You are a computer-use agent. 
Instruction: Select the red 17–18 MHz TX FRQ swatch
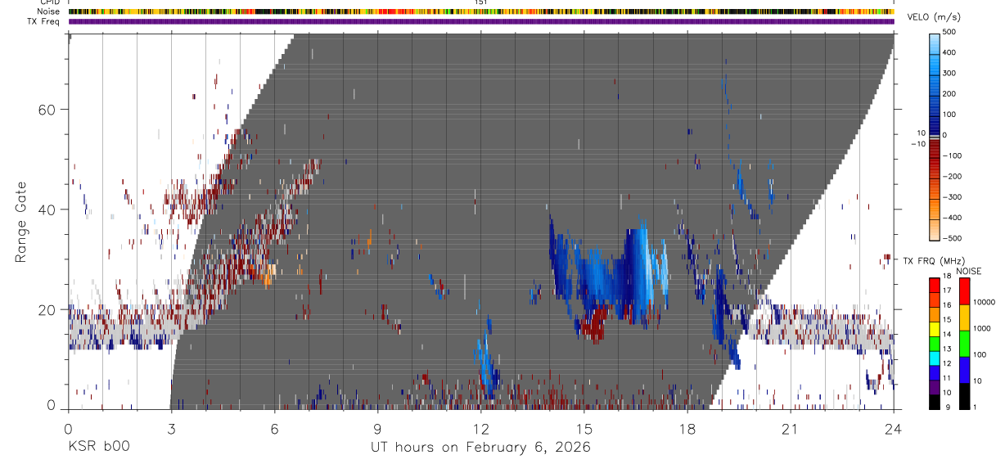[x=935, y=285]
